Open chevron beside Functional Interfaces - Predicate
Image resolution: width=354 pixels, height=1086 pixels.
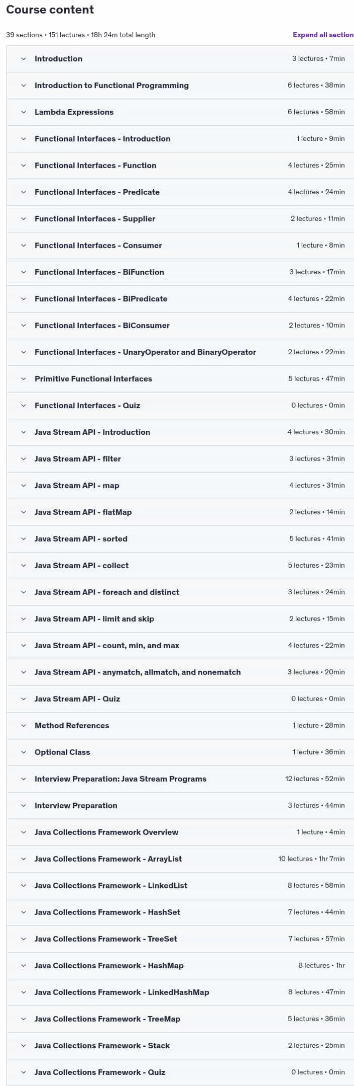click(x=23, y=192)
